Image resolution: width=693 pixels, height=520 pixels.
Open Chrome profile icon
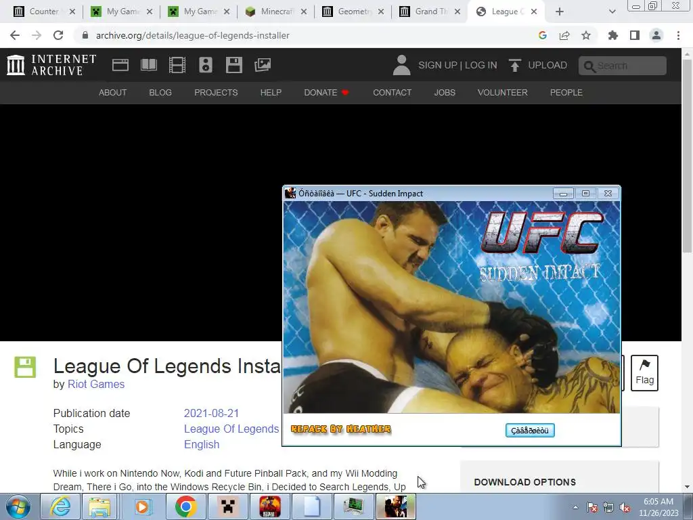[x=656, y=35]
